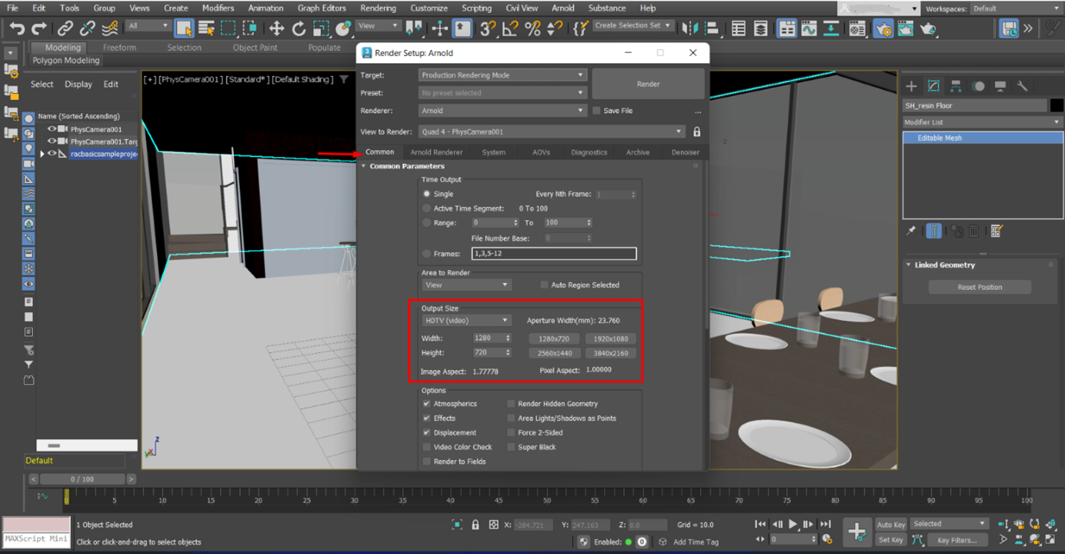Open the Rendering menu
This screenshot has height=554, width=1065.
click(378, 7)
